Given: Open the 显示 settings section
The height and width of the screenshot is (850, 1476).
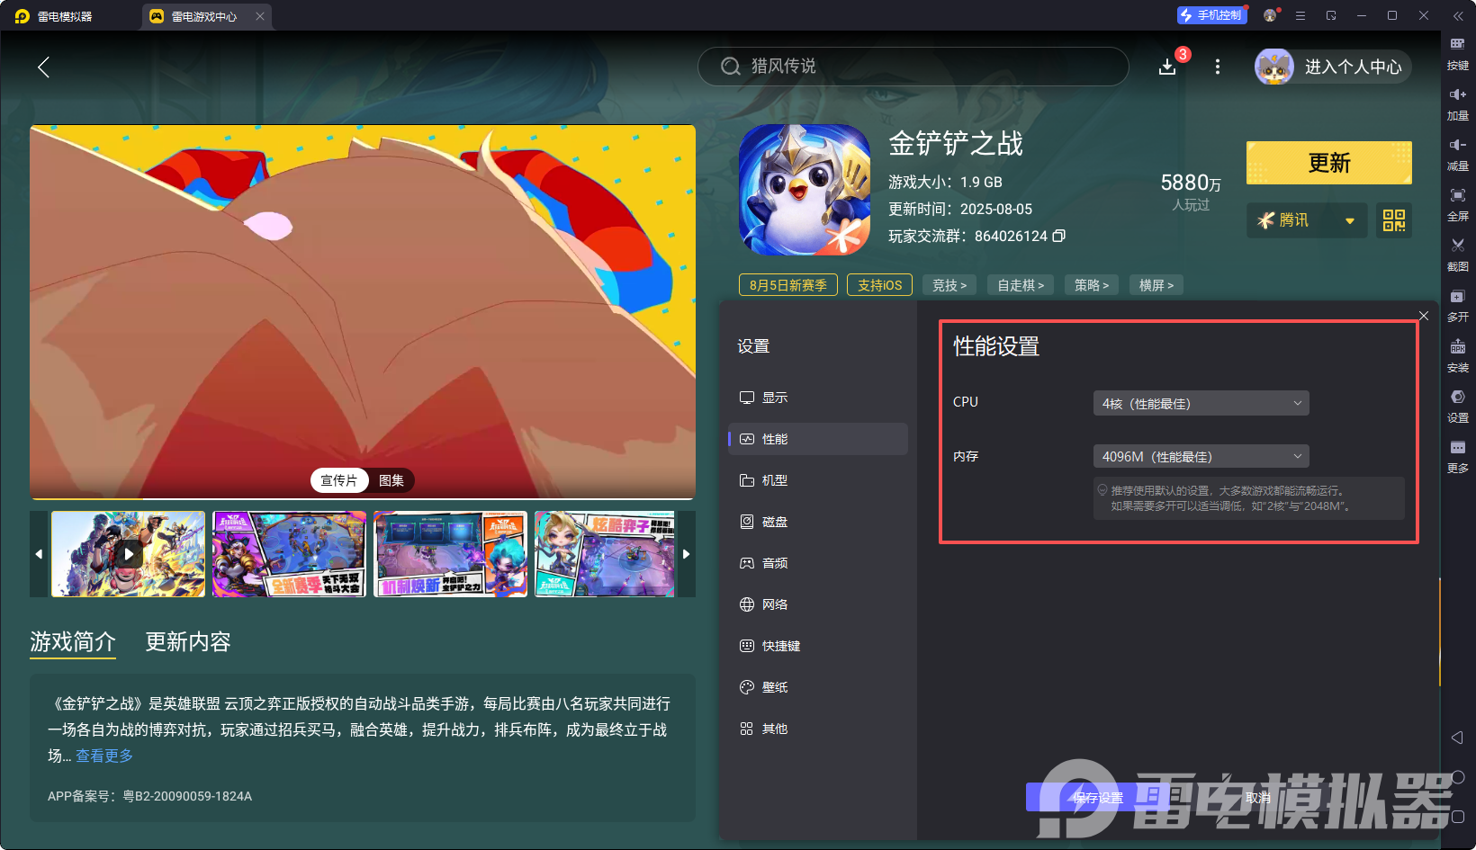Looking at the screenshot, I should (x=818, y=398).
